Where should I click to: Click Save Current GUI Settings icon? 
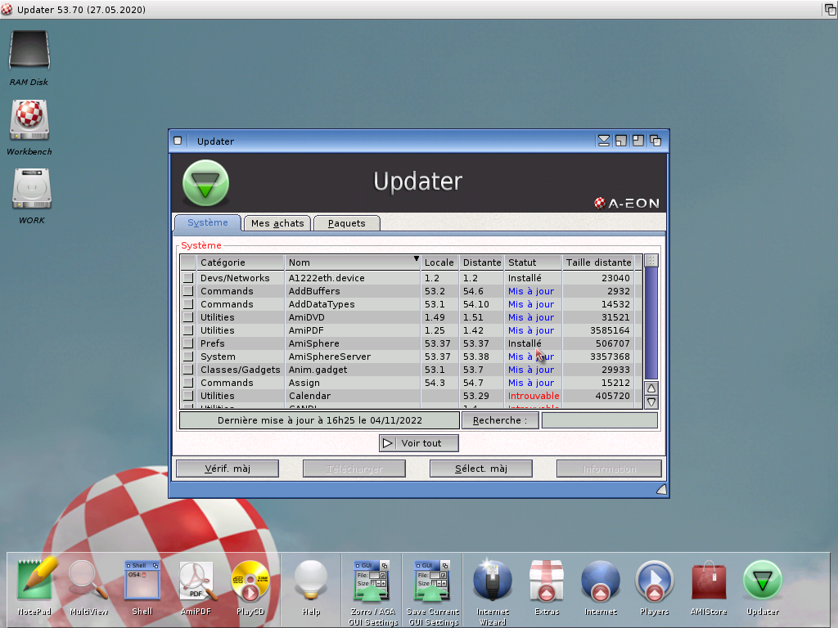tap(433, 580)
